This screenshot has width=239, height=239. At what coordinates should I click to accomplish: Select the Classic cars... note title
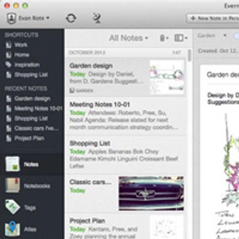pos(90,182)
